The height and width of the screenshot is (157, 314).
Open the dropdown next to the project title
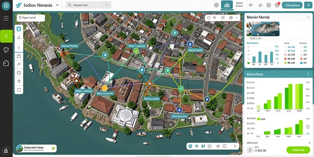click(57, 5)
